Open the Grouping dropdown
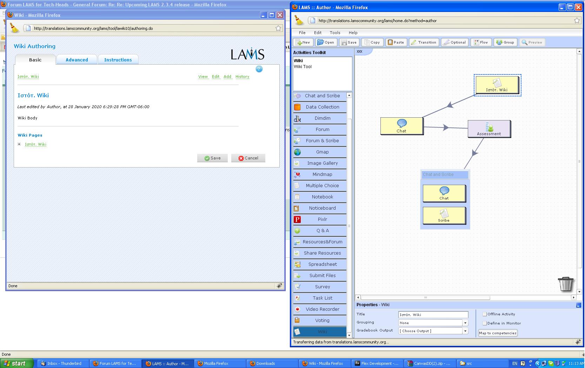Screen dimensions: 585x368 [x=465, y=323]
